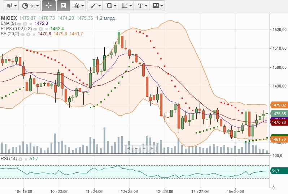Open the text annotation tool menu

142,6
